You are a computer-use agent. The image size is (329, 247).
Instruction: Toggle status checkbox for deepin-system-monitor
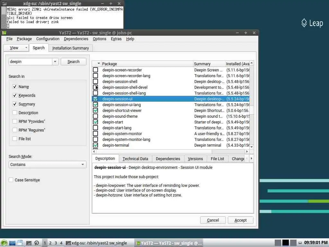(95, 133)
